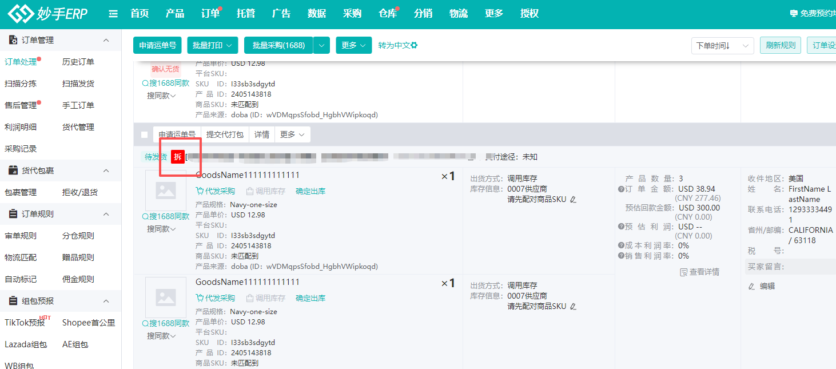This screenshot has height=369, width=836.
Task: Click the help icon beside 订单金额
Action: click(621, 189)
